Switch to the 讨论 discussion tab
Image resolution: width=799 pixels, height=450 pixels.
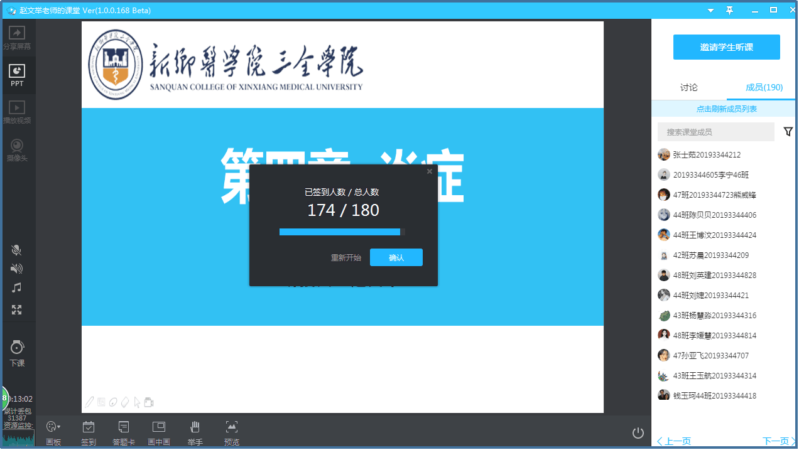(x=688, y=88)
